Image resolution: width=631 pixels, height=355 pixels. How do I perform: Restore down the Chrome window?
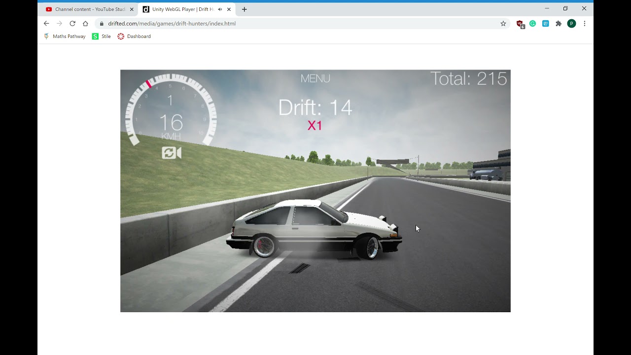[565, 8]
